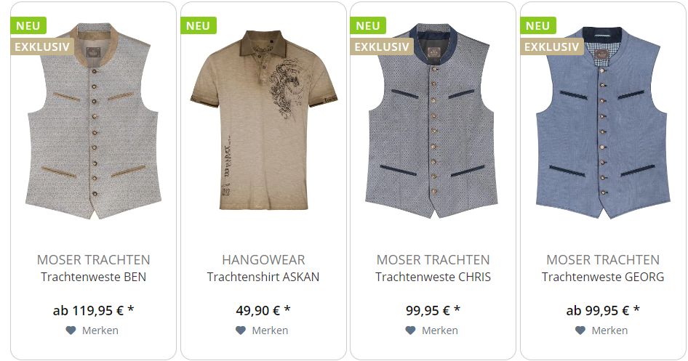This screenshot has width=688, height=361.
Task: Click heart icon under Trachtenweste BEN
Action: [71, 330]
